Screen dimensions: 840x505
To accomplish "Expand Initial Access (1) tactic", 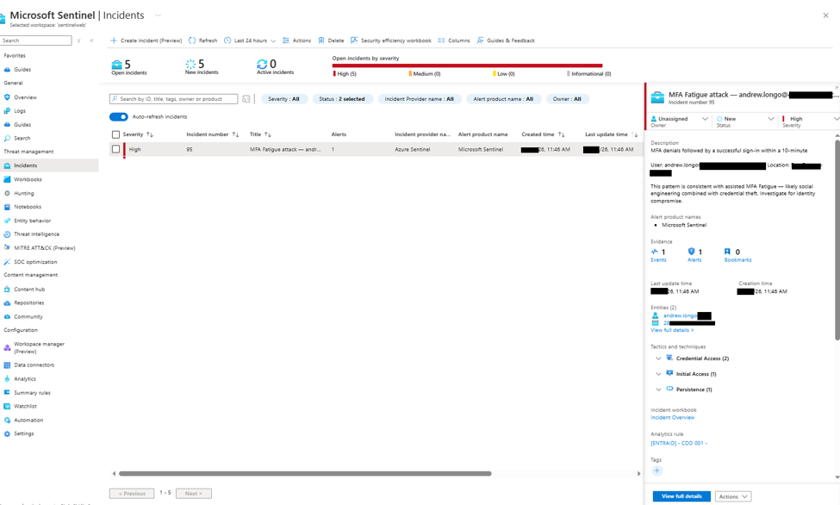I will tap(658, 374).
